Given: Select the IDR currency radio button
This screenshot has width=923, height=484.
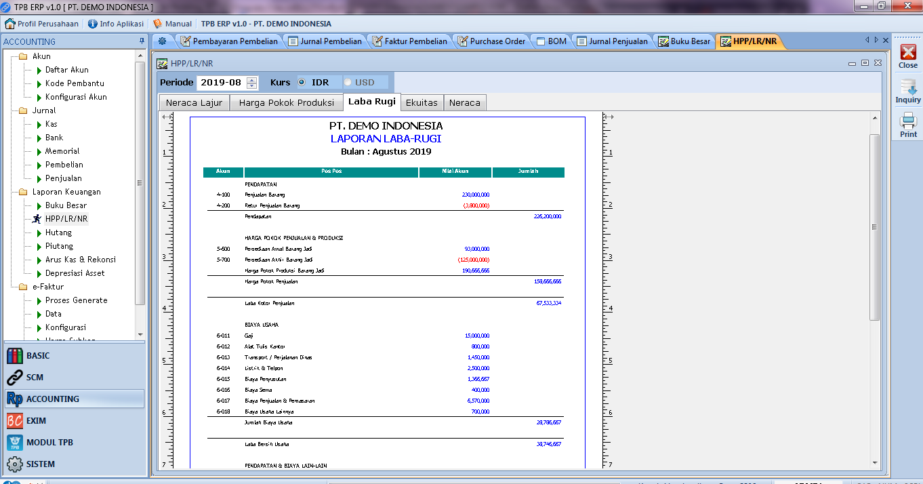Looking at the screenshot, I should [x=302, y=83].
